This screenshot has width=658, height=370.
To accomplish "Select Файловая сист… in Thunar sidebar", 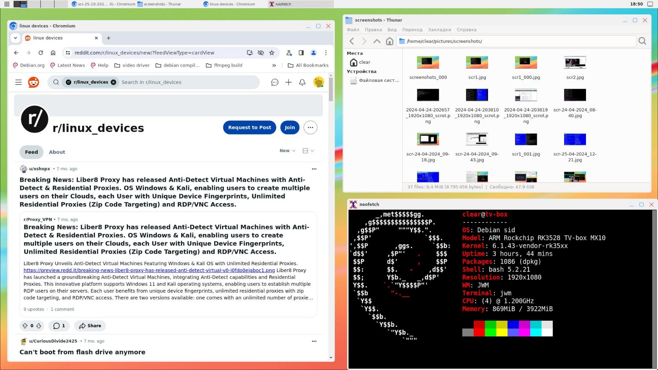I will click(375, 81).
